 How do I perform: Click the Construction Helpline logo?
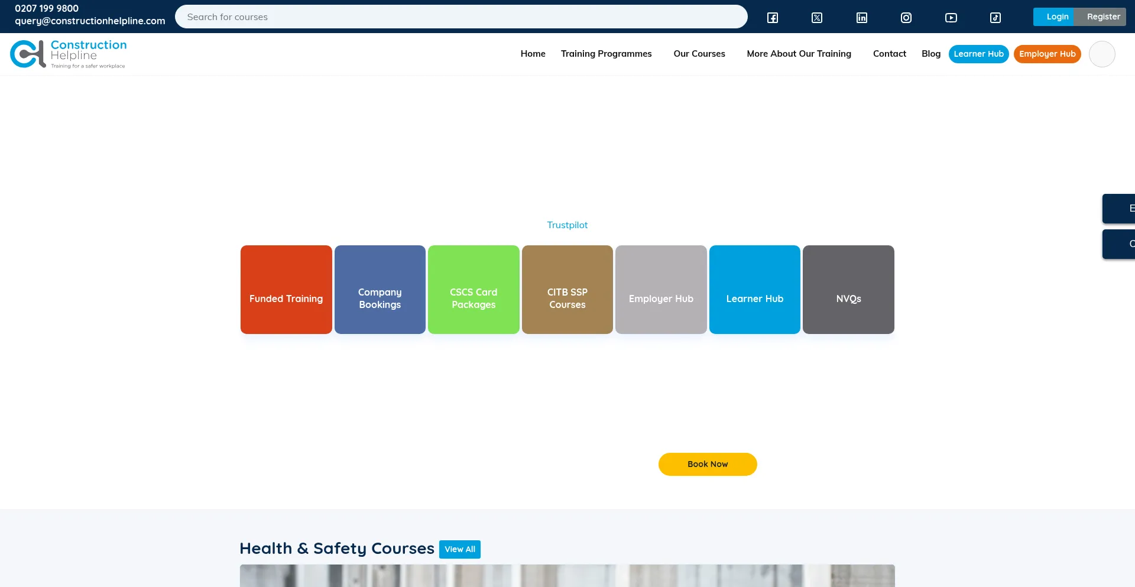click(68, 54)
